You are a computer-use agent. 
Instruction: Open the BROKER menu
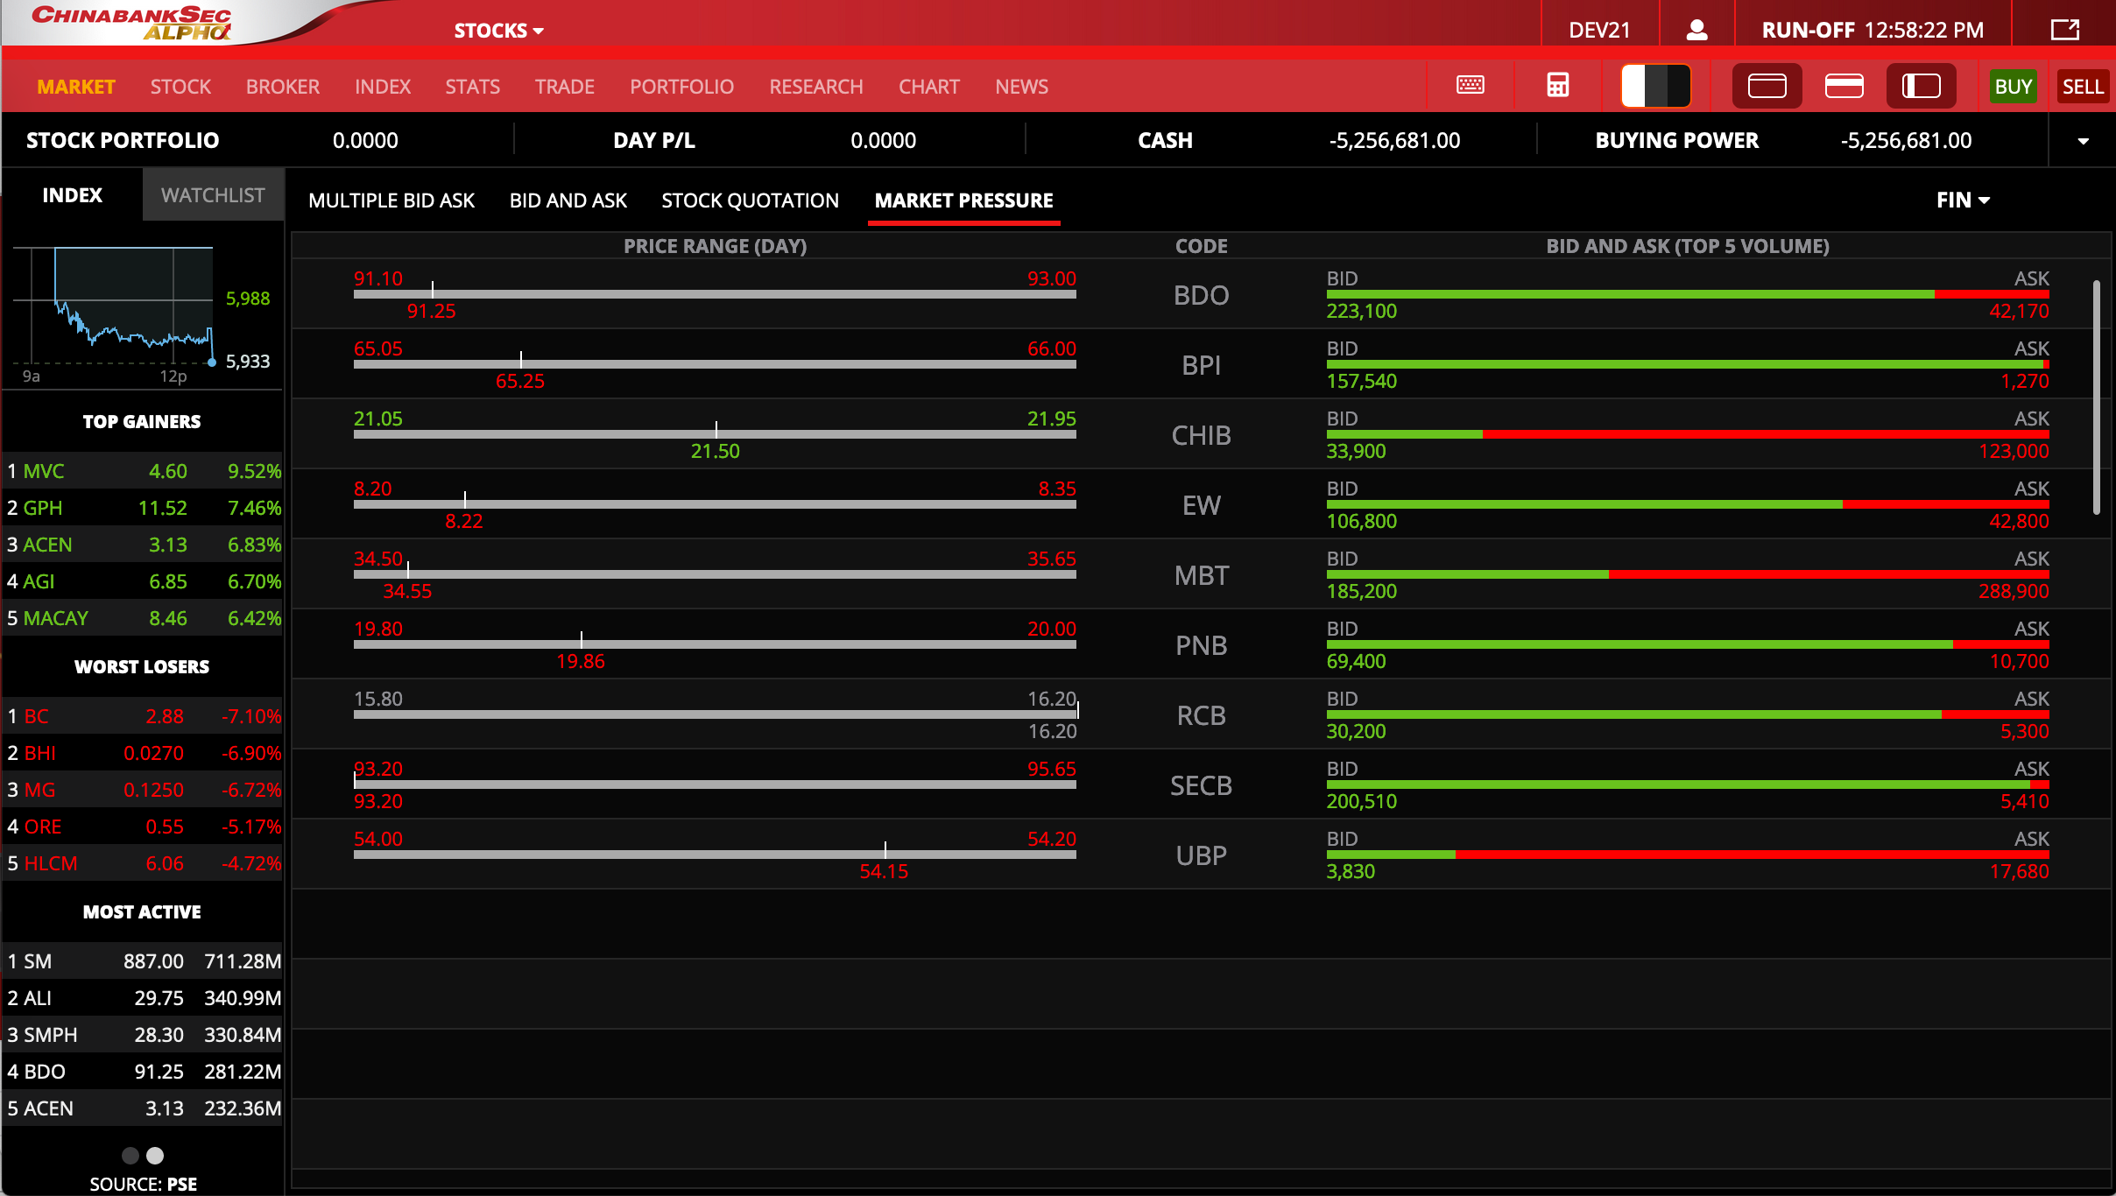pos(283,87)
